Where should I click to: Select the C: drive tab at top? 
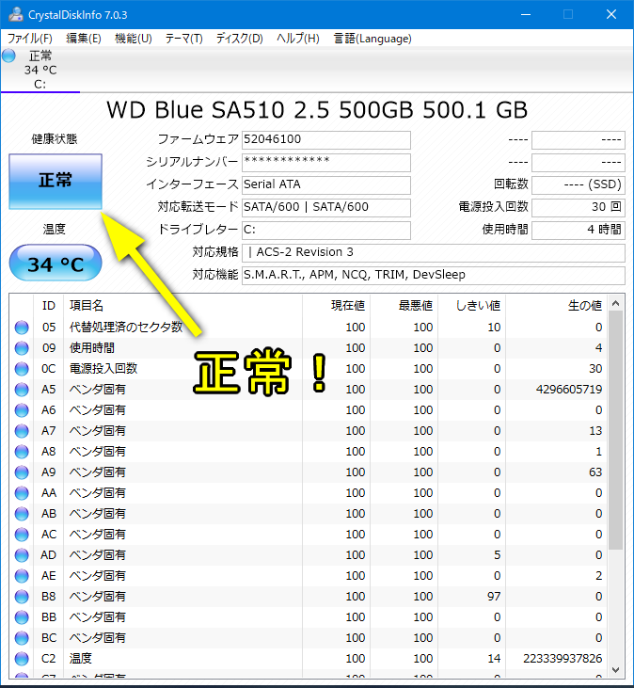(40, 70)
